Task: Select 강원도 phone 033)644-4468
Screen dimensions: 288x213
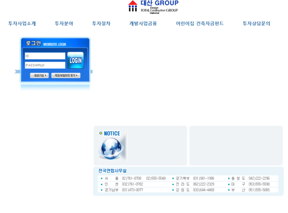Action: pyautogui.click(x=204, y=190)
